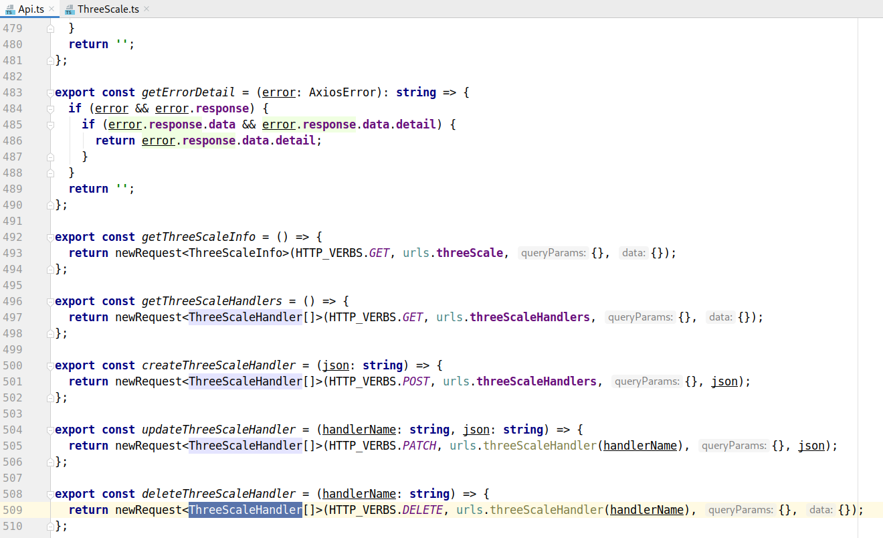Click handlerName argument on line 505
The width and height of the screenshot is (883, 538).
[x=640, y=446]
